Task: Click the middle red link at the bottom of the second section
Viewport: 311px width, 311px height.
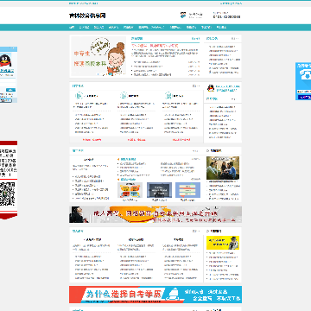Action: [x=136, y=140]
